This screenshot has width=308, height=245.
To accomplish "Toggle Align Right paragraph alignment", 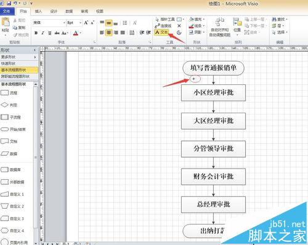I will (x=116, y=33).
